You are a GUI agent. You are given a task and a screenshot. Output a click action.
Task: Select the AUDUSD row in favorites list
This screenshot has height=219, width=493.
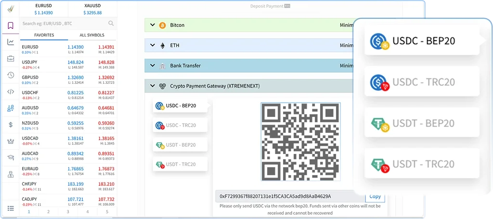tap(68, 110)
